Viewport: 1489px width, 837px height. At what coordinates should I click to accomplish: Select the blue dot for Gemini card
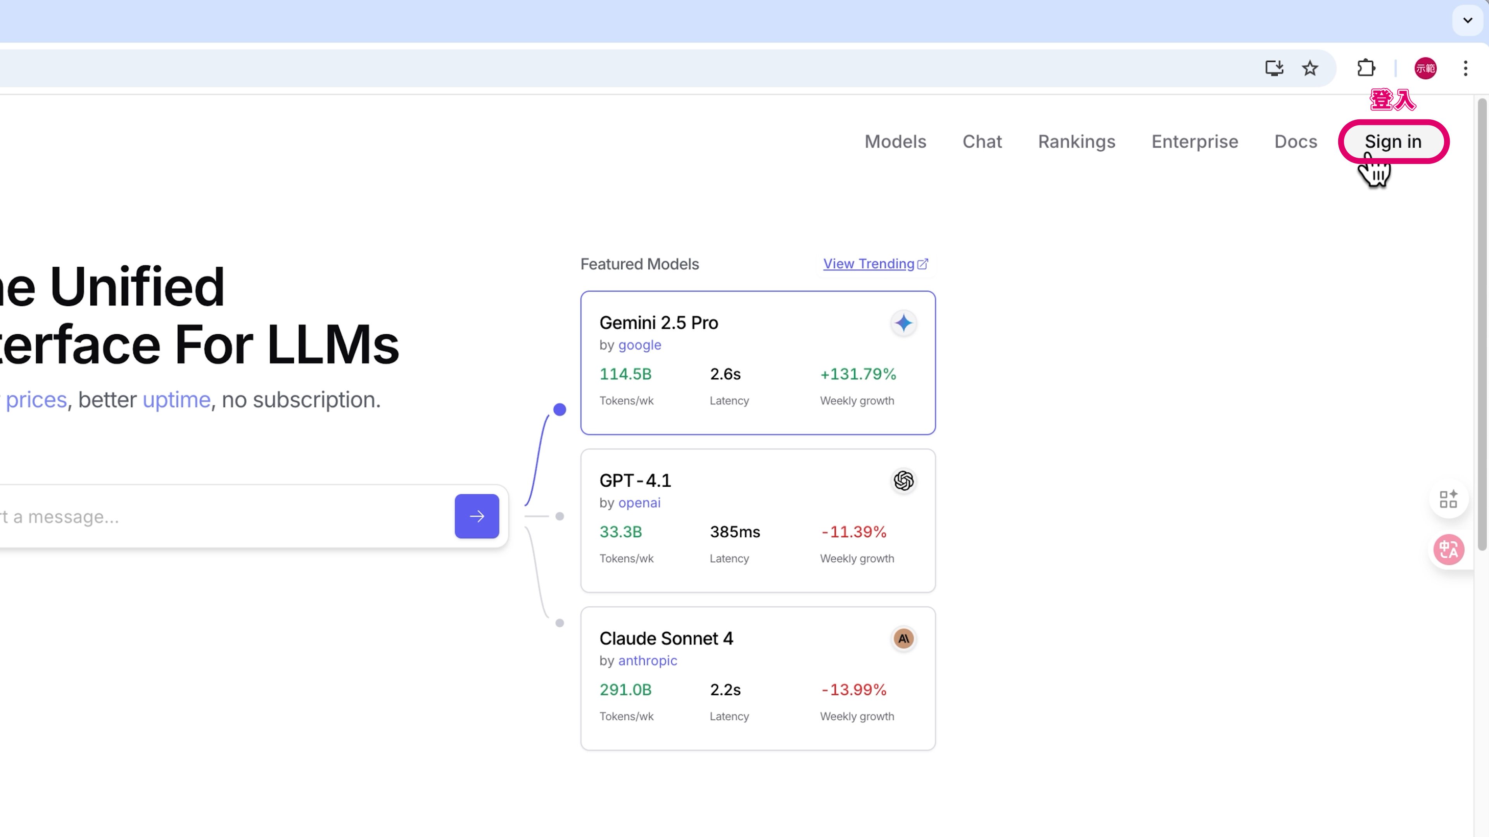(x=559, y=410)
